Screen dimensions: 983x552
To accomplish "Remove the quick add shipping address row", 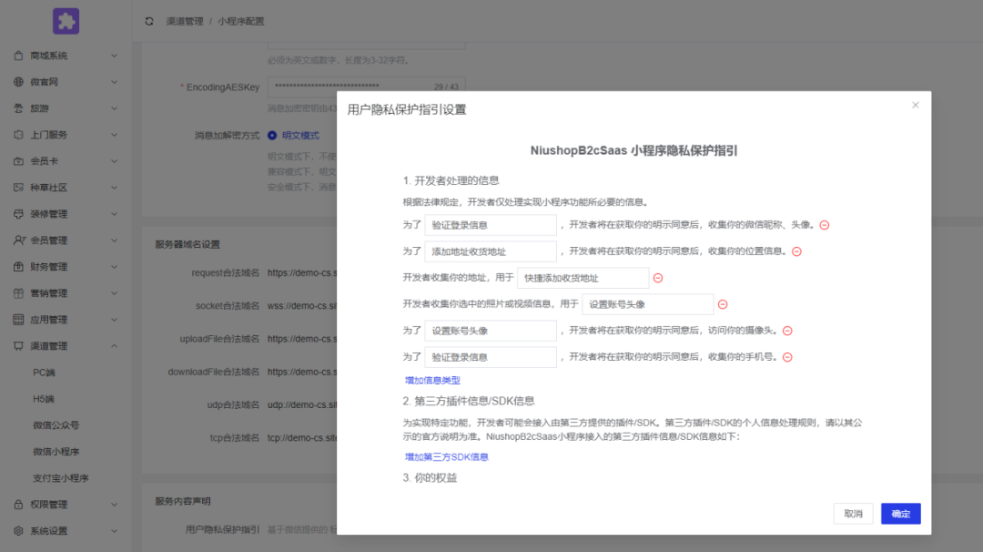I will click(657, 278).
